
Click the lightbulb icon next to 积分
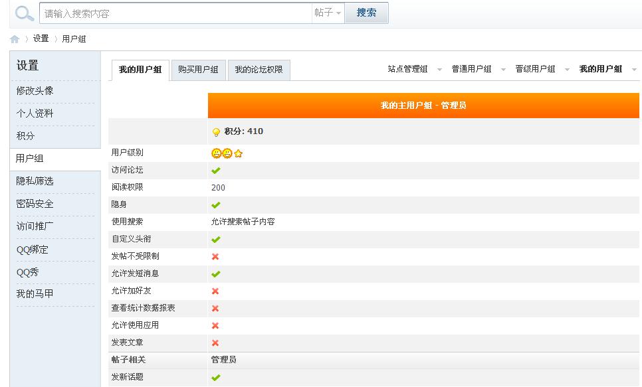[216, 132]
